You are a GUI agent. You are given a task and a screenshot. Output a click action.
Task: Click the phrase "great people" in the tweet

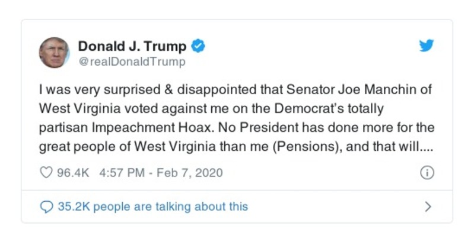click(71, 146)
